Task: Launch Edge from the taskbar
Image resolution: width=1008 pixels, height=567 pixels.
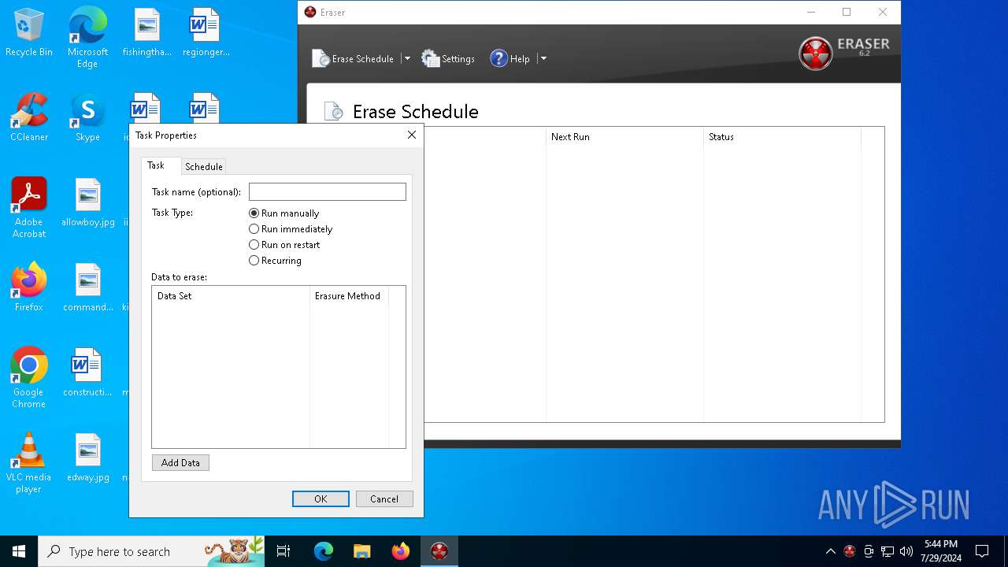Action: tap(324, 551)
